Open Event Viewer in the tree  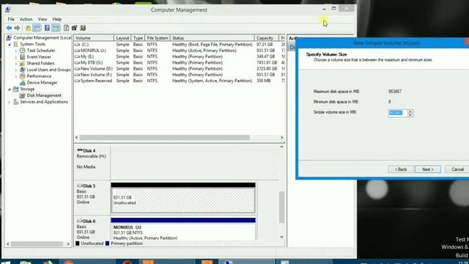click(x=39, y=57)
